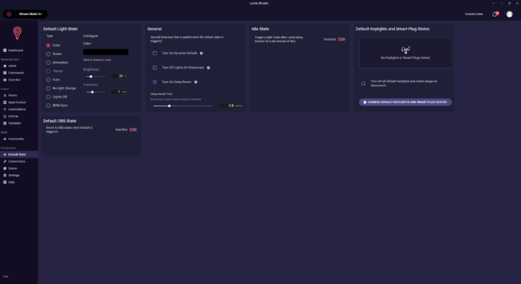Toggle the Idle State switch
Viewport: 521px width, 284px height.
point(341,39)
